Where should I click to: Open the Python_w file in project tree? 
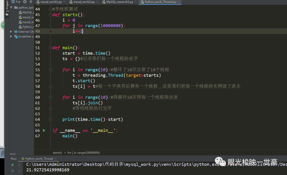point(26,27)
